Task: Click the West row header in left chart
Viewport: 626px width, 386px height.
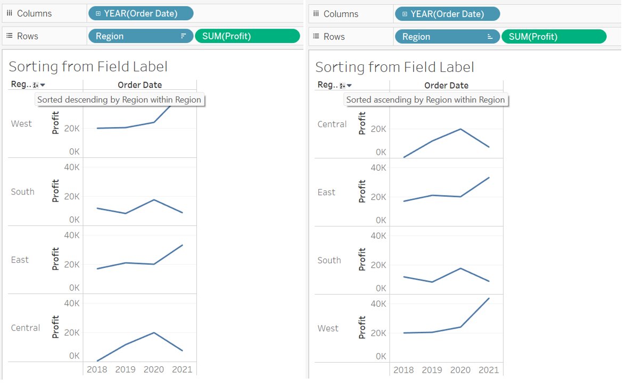Action: [x=21, y=124]
